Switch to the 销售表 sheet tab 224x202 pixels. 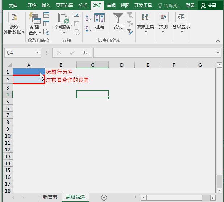point(50,197)
